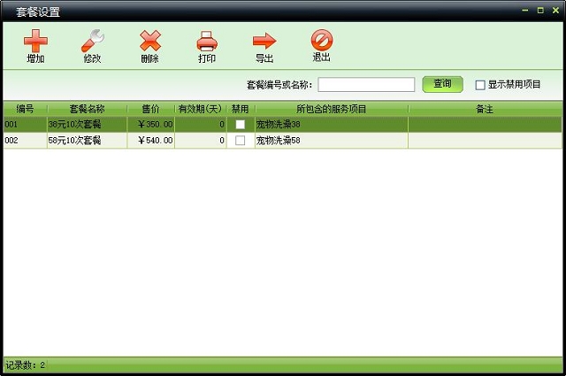
Task: Enable the 显示禁用项目 checkbox
Action: (x=481, y=85)
